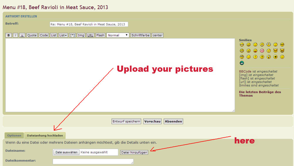Insert the sunglasses cool smiley
Image resolution: width=294 pixels, height=166 pixels.
tap(282, 45)
